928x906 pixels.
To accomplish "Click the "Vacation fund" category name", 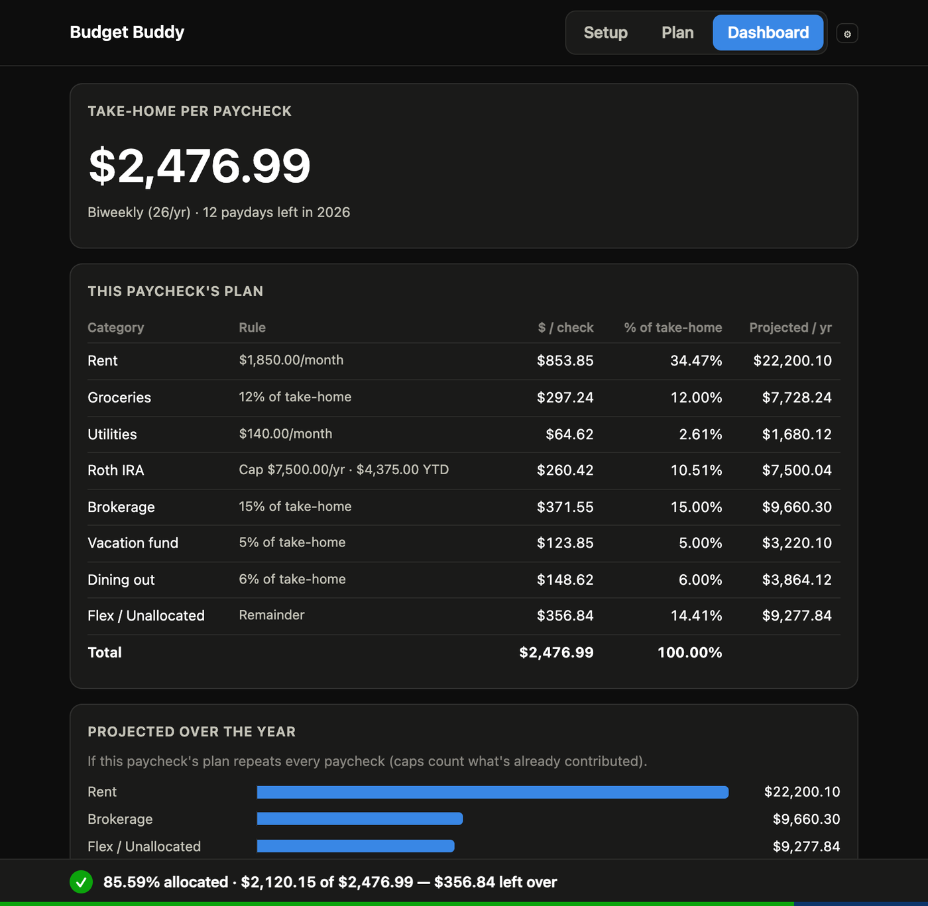I will 133,543.
